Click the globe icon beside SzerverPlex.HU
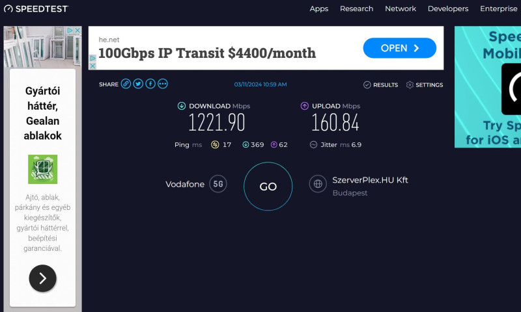The image size is (521, 312). tap(318, 184)
